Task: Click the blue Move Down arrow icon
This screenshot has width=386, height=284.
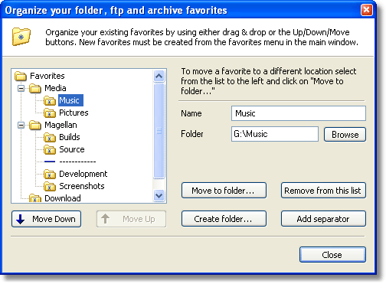Action: pyautogui.click(x=21, y=219)
